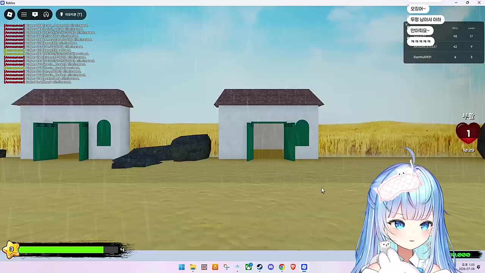Click the green health bar
The image size is (485, 273).
tap(61, 249)
